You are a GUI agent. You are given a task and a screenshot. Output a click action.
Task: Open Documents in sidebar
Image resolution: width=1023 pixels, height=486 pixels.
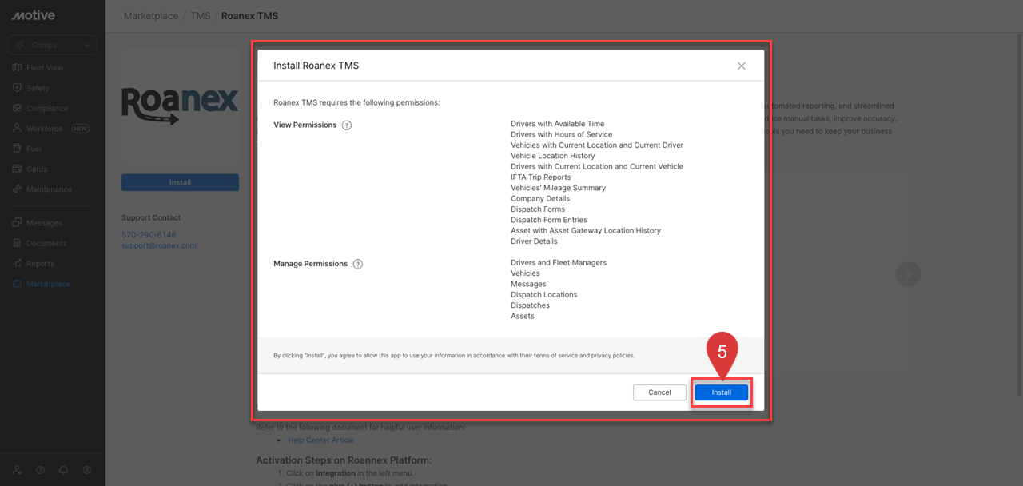pos(46,243)
